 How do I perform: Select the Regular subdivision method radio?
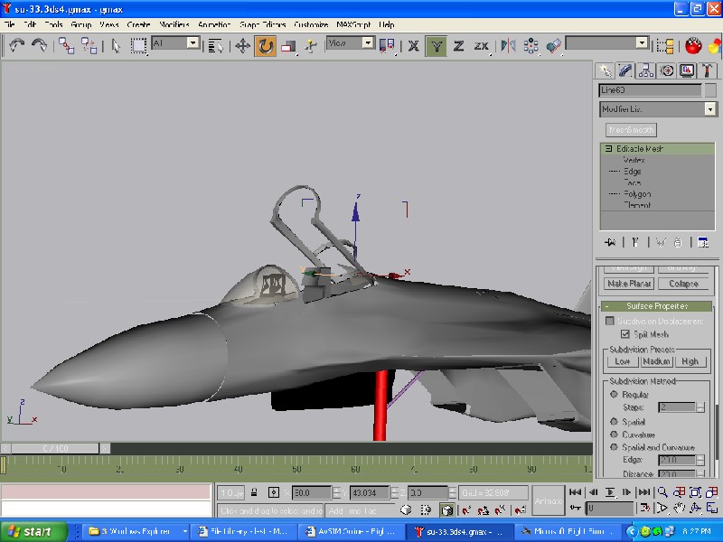coord(615,394)
